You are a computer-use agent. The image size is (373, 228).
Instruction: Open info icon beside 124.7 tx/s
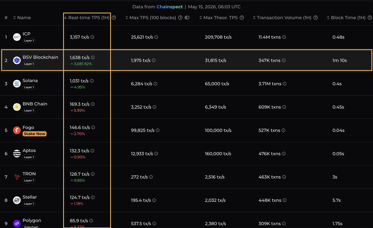(x=93, y=197)
